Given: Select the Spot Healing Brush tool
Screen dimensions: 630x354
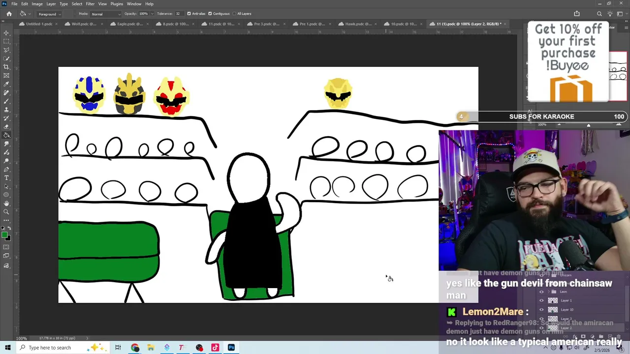Looking at the screenshot, I should pyautogui.click(x=6, y=92).
